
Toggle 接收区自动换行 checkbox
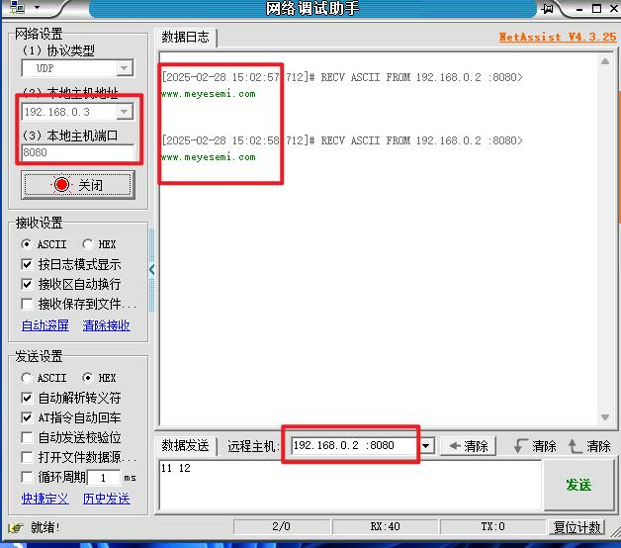click(x=27, y=284)
